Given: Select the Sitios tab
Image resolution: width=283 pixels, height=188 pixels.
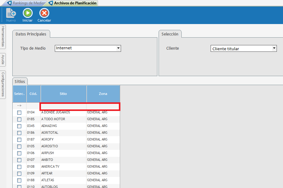Looking at the screenshot, I should point(20,81).
